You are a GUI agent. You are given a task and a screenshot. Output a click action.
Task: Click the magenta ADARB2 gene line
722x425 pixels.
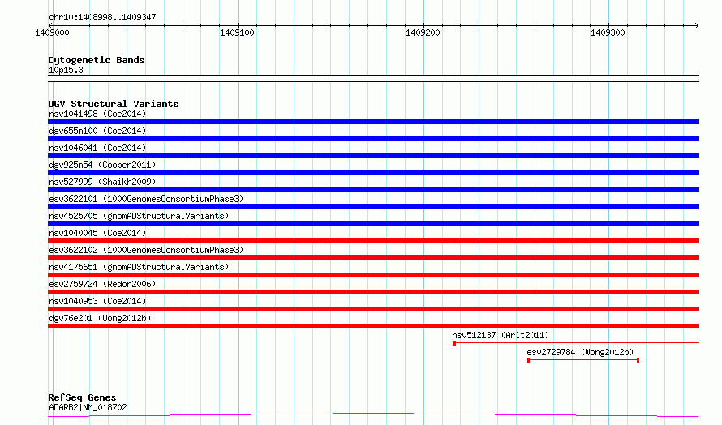click(373, 415)
